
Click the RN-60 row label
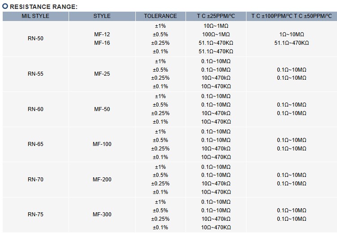35,109
